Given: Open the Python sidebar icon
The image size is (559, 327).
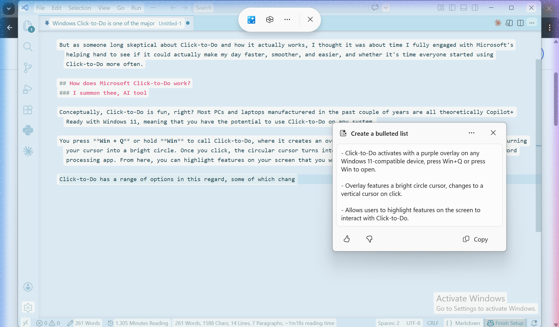Looking at the screenshot, I should pos(28,130).
